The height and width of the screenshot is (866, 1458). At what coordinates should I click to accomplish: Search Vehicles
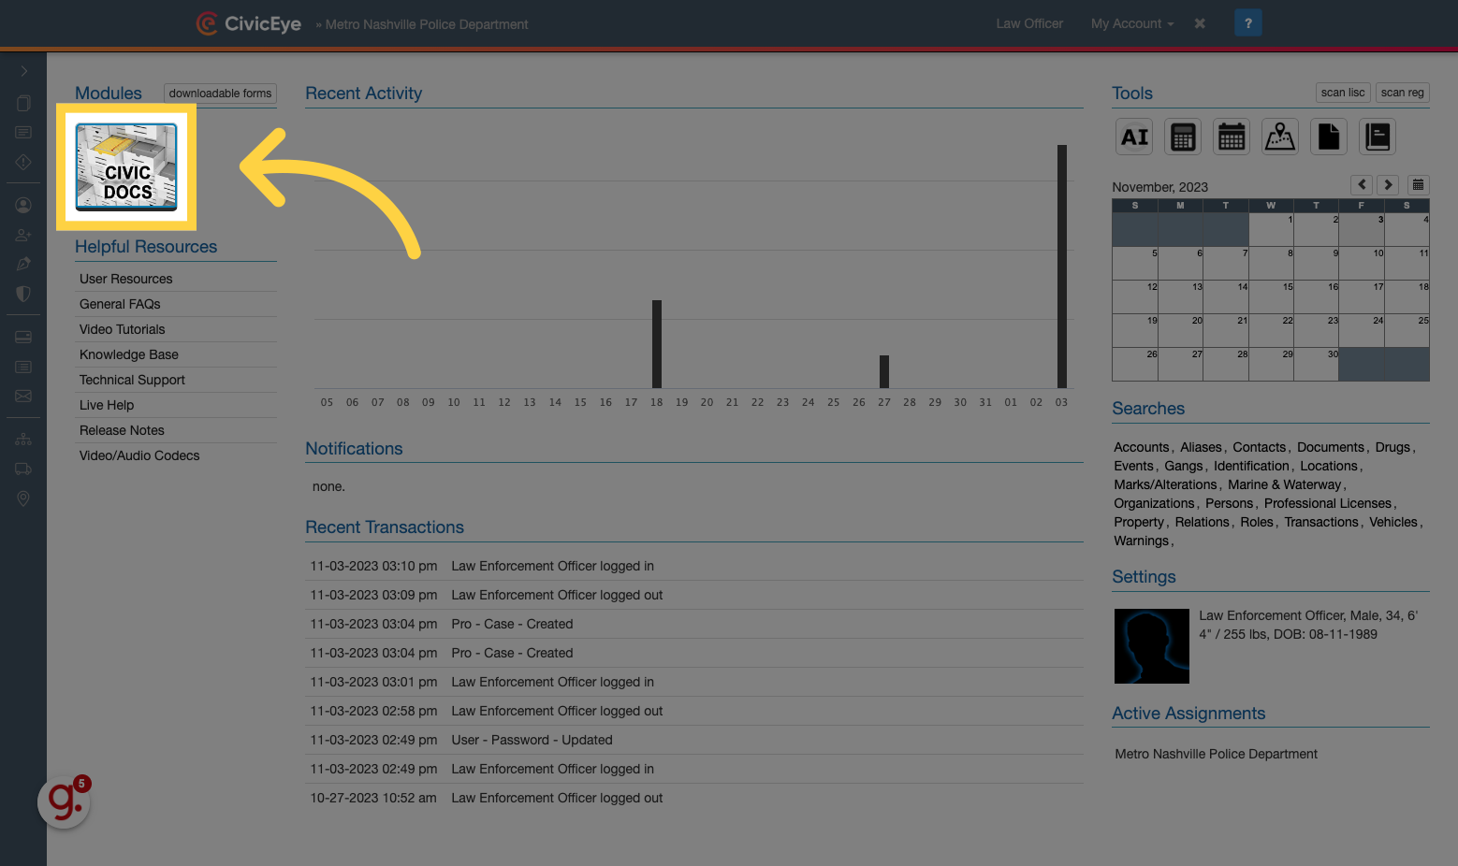click(x=1393, y=522)
